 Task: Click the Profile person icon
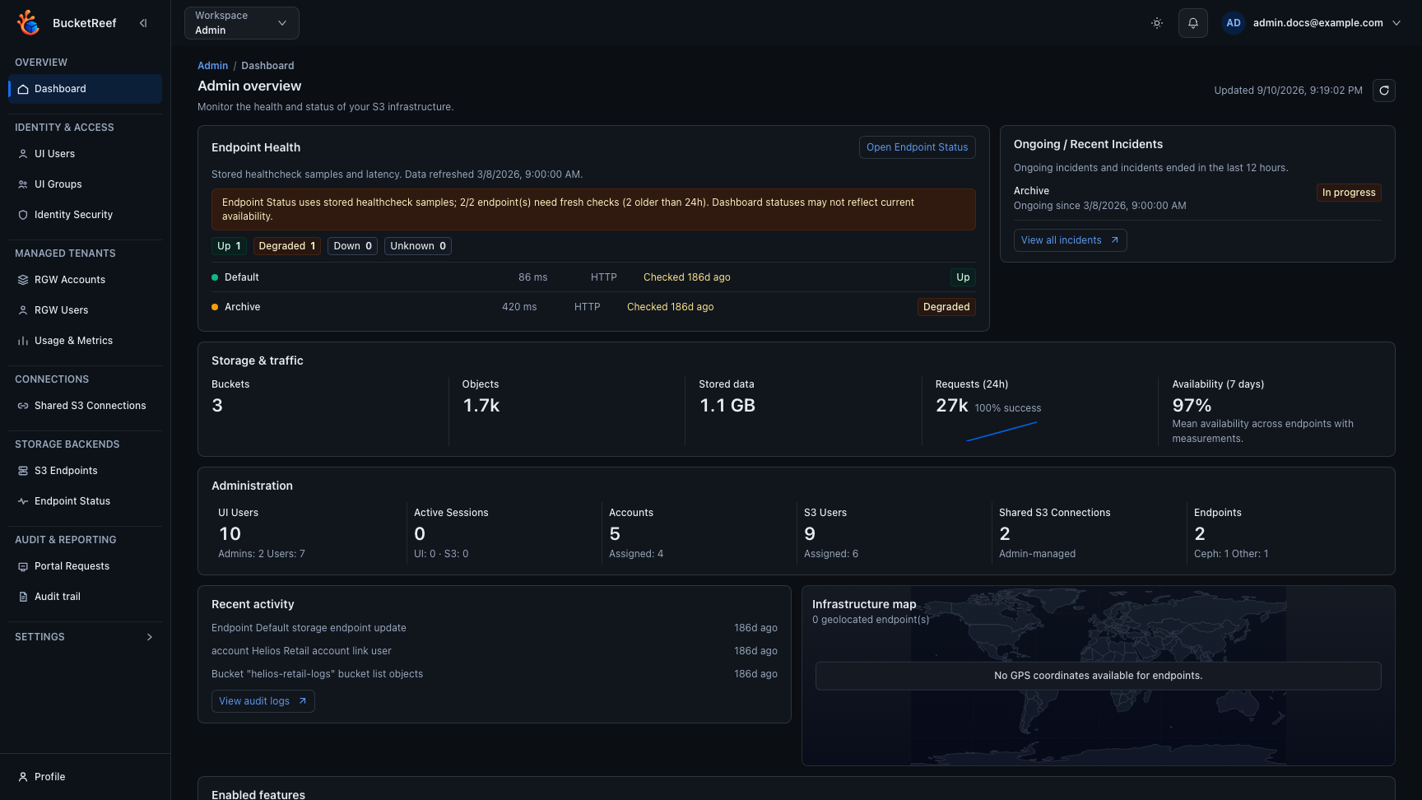(x=23, y=777)
